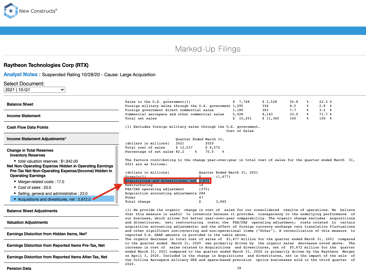The height and width of the screenshot is (274, 366).
Task: Click the Suspended Rating 10/28/20 note text
Action: (x=99, y=75)
